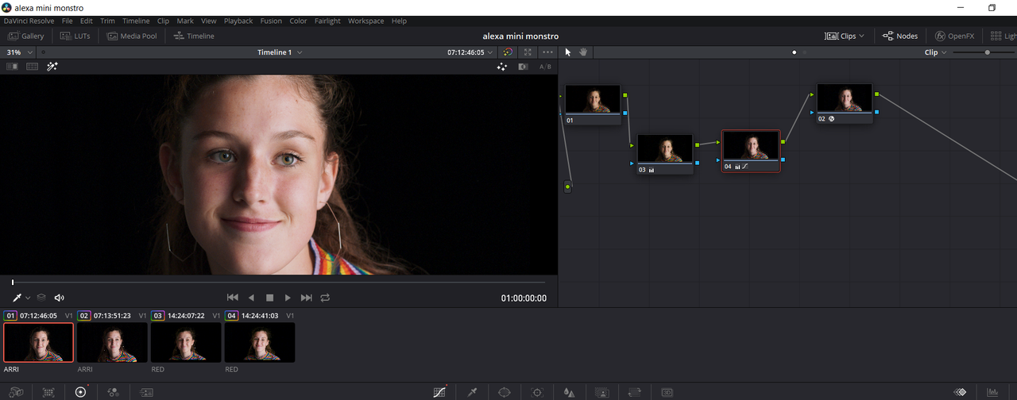Select node 03 in node graph
The width and height of the screenshot is (1017, 400).
click(x=665, y=154)
